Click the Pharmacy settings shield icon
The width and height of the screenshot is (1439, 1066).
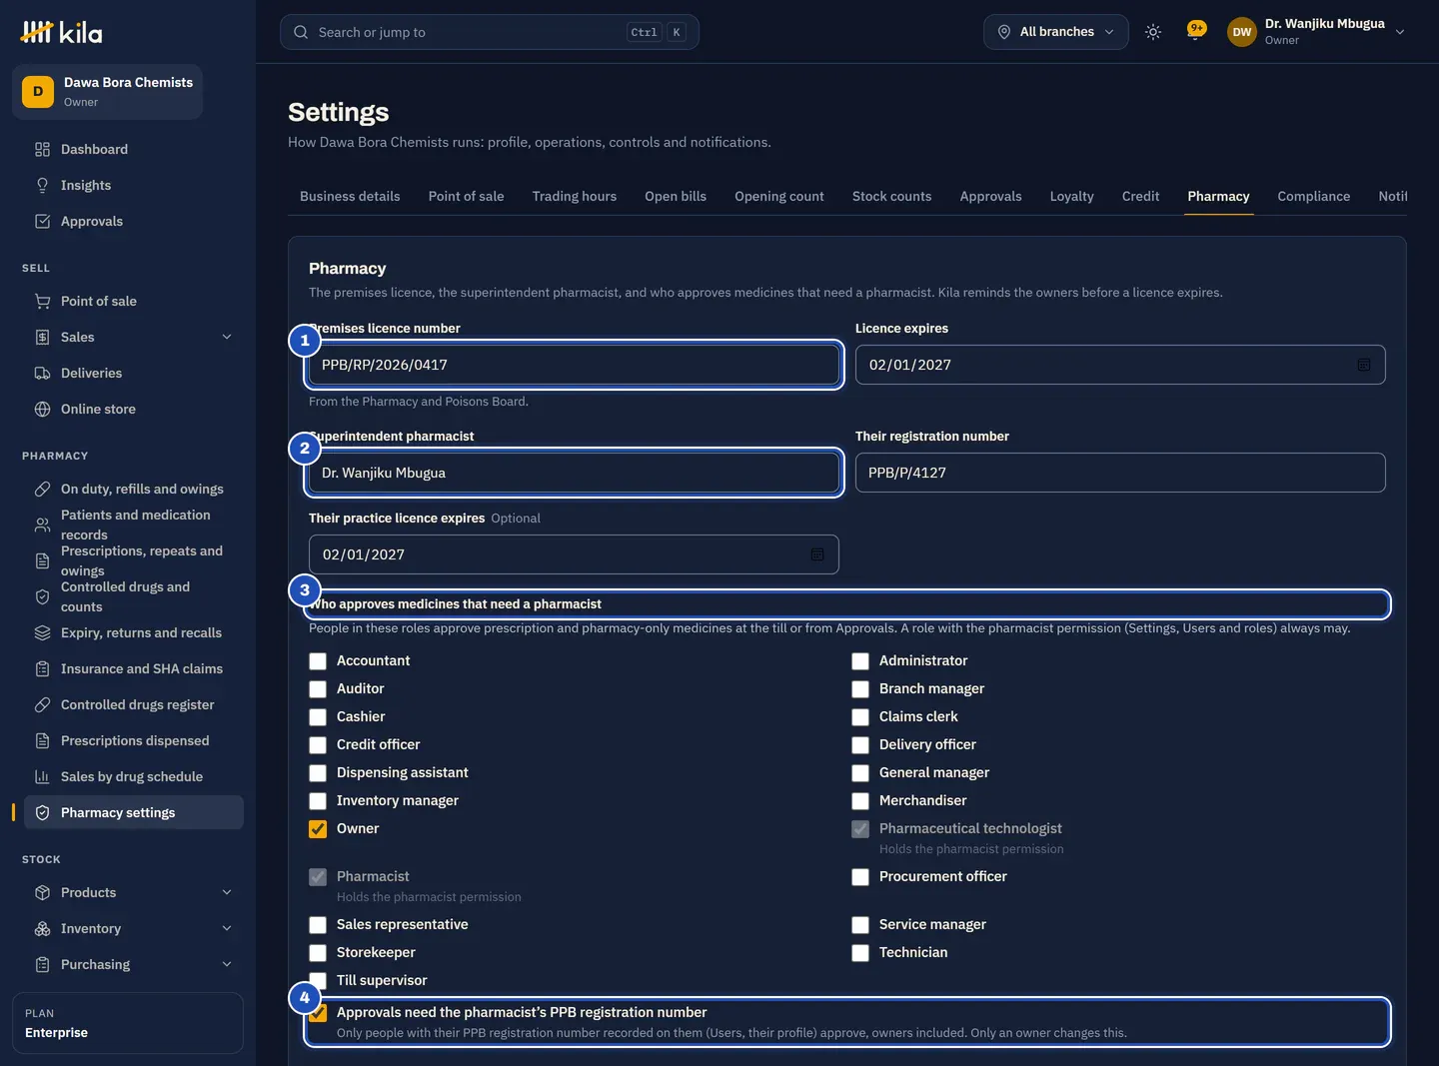click(x=42, y=813)
